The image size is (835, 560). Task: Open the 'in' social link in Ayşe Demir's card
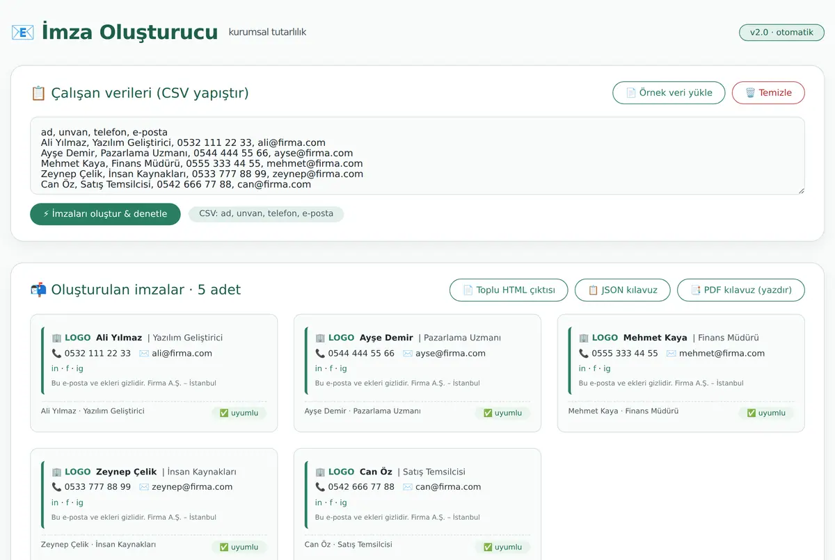pos(319,368)
